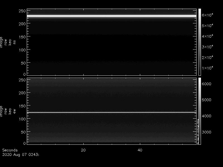Screen dimensions: 223x167
Task: Click the 3000 label on bottom colorbar
Action: pyautogui.click(x=207, y=132)
